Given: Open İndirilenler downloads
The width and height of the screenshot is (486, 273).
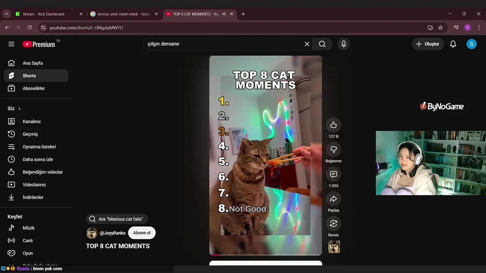Looking at the screenshot, I should point(36,198).
